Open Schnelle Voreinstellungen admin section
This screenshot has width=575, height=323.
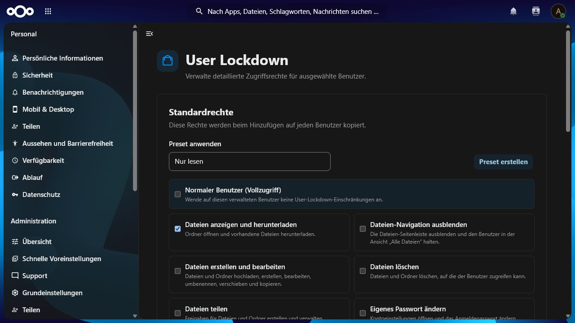click(x=68, y=259)
